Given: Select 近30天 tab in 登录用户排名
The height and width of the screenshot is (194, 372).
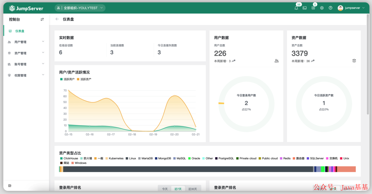Looking at the screenshot, I should pyautogui.click(x=193, y=189).
